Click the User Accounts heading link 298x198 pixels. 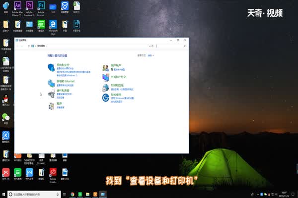coord(116,65)
